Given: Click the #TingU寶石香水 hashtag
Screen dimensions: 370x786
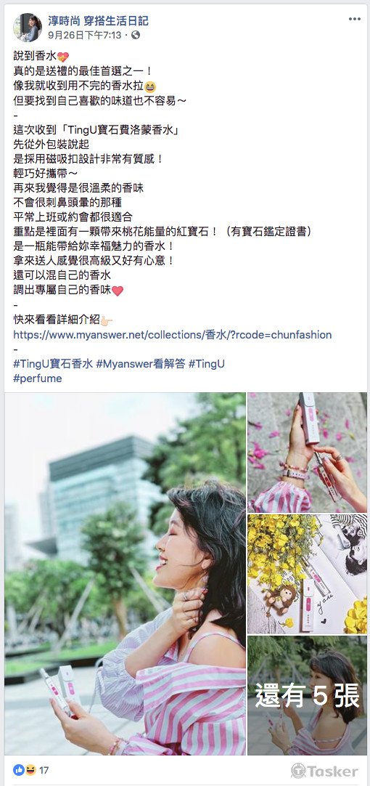Looking at the screenshot, I should click(x=53, y=364).
